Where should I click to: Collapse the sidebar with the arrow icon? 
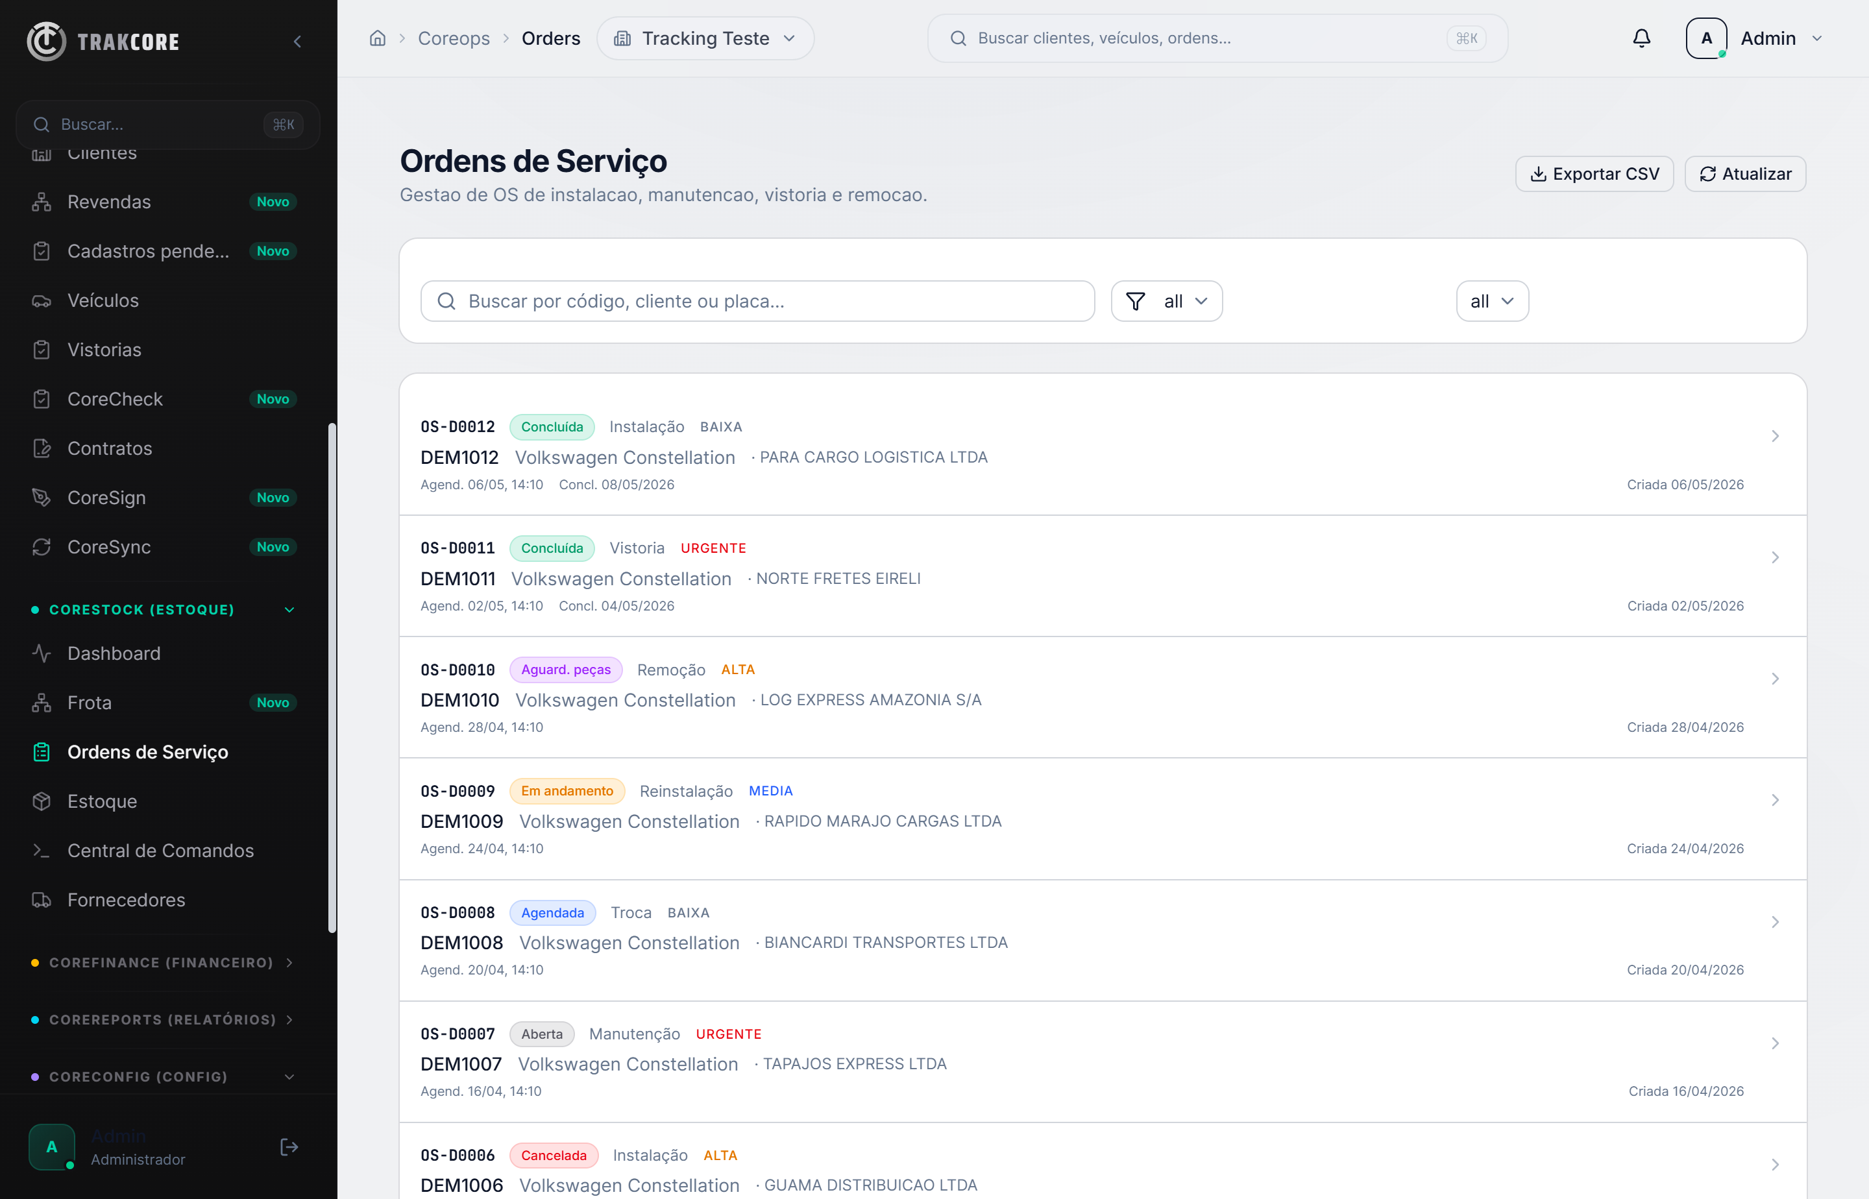(x=297, y=42)
